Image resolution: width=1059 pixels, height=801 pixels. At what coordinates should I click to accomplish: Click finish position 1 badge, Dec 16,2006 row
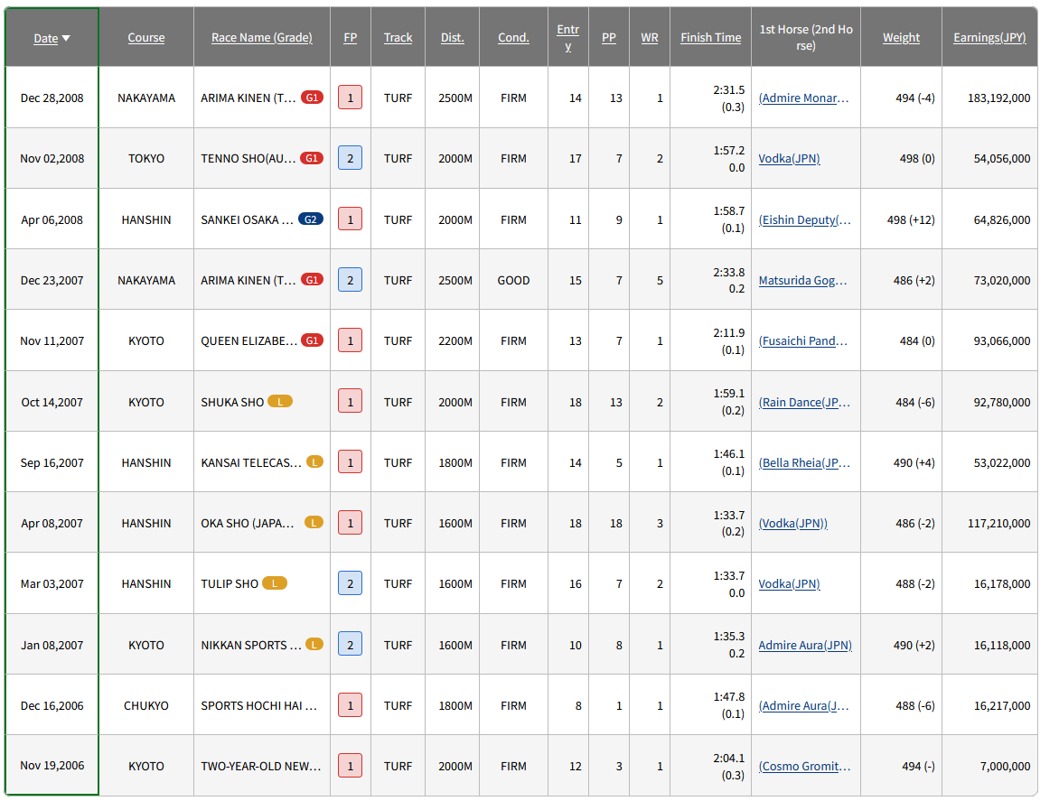click(350, 705)
